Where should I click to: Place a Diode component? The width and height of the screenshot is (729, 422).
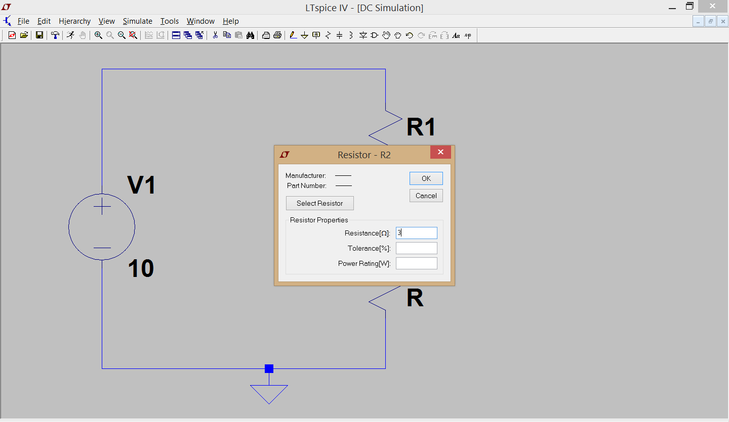pyautogui.click(x=363, y=35)
